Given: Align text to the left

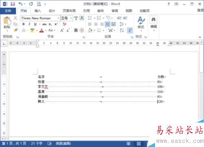Looking at the screenshot, I should (90, 24).
